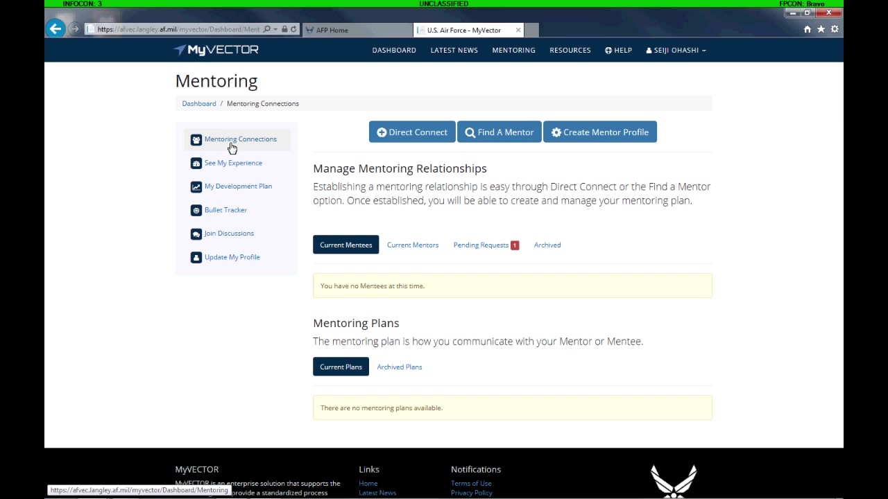Screen dimensions: 888x499
Task: Click the browser address bar URL field
Action: [178, 30]
